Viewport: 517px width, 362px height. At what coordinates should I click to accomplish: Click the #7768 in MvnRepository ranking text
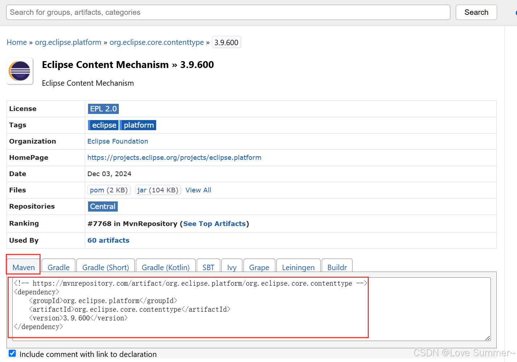click(x=132, y=224)
